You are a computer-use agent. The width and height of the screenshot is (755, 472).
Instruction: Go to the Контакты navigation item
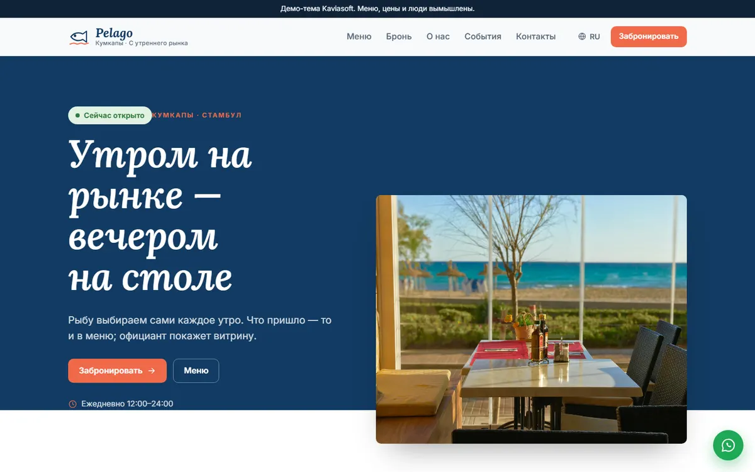click(x=535, y=37)
